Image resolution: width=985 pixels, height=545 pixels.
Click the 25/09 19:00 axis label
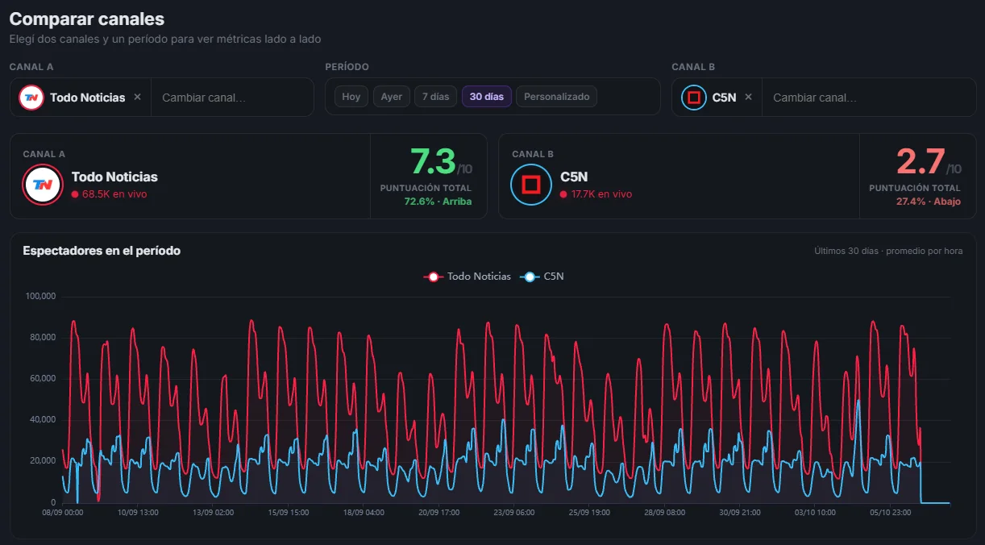click(589, 512)
